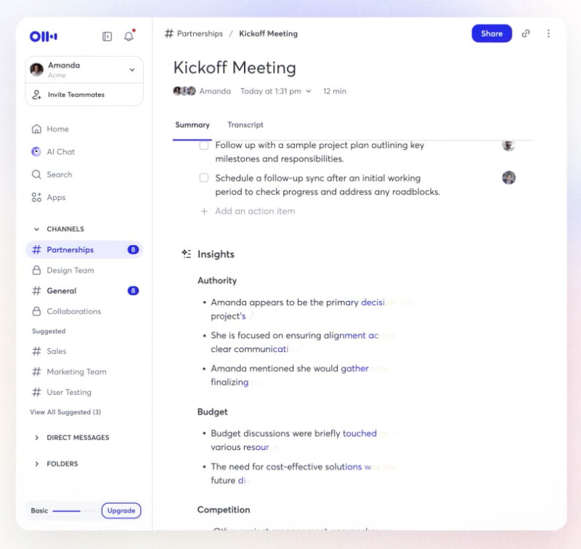Viewport: 581px width, 549px height.
Task: Check the sample project plan action item
Action: pyautogui.click(x=205, y=145)
